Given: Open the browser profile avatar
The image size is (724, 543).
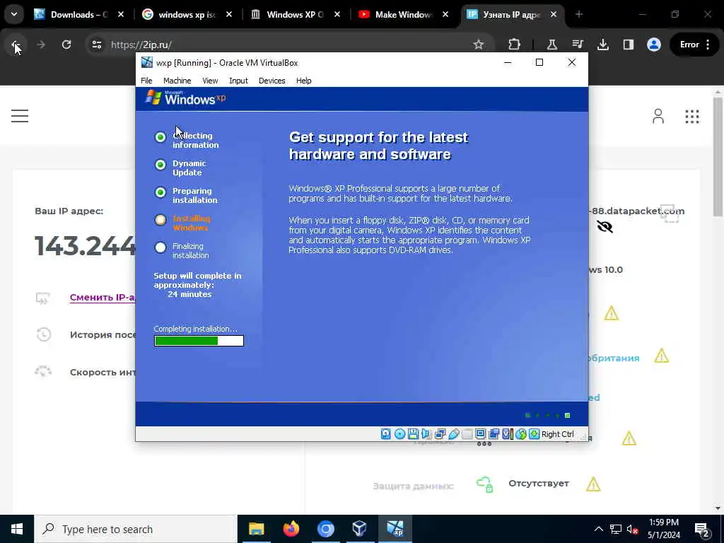Looking at the screenshot, I should pos(654,45).
